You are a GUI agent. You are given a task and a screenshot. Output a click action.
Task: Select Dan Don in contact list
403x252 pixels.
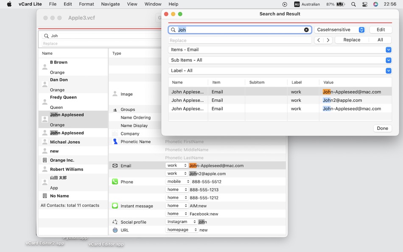coord(73,84)
